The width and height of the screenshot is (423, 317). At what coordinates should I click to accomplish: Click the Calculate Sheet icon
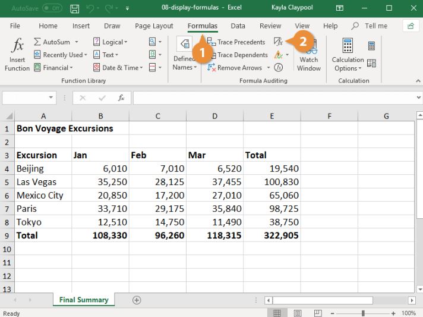[371, 63]
